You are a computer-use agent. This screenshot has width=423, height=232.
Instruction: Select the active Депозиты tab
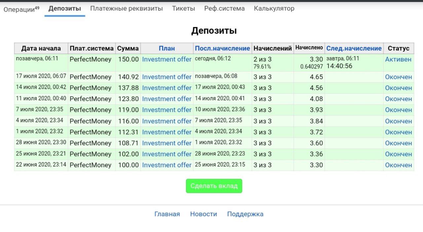click(x=65, y=9)
